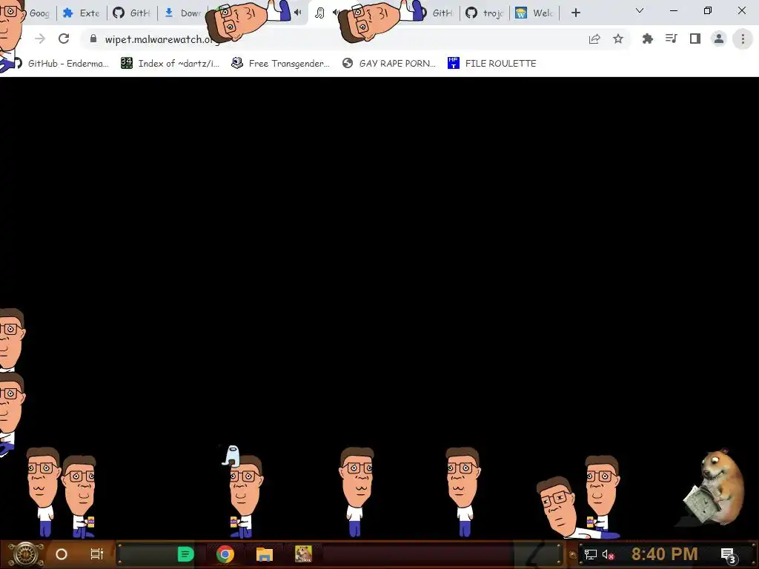Open the FILE ROULETTE bookmark
Screen dimensions: 759x569
point(492,64)
